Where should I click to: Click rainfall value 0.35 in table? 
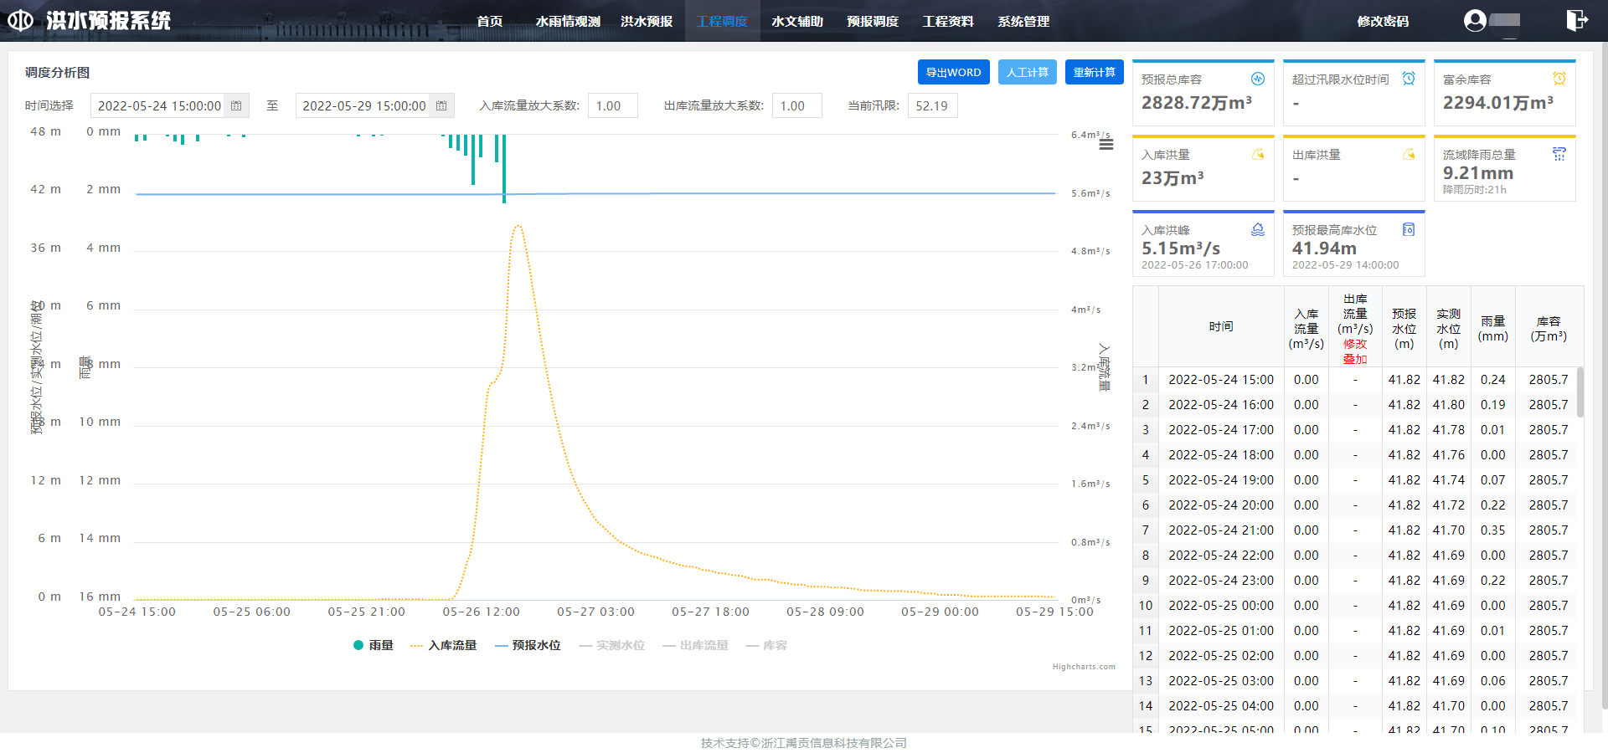[1492, 530]
